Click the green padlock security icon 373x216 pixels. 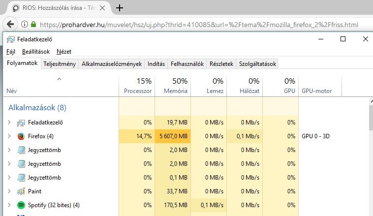[x=33, y=24]
